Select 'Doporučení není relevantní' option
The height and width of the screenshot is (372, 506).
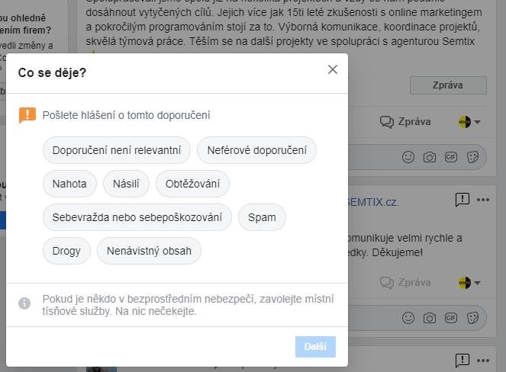point(117,150)
